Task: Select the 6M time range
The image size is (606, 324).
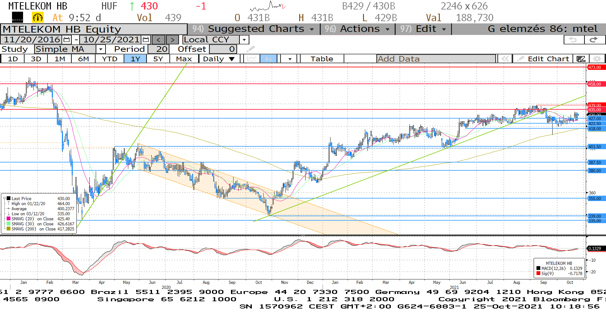Action: click(x=83, y=59)
